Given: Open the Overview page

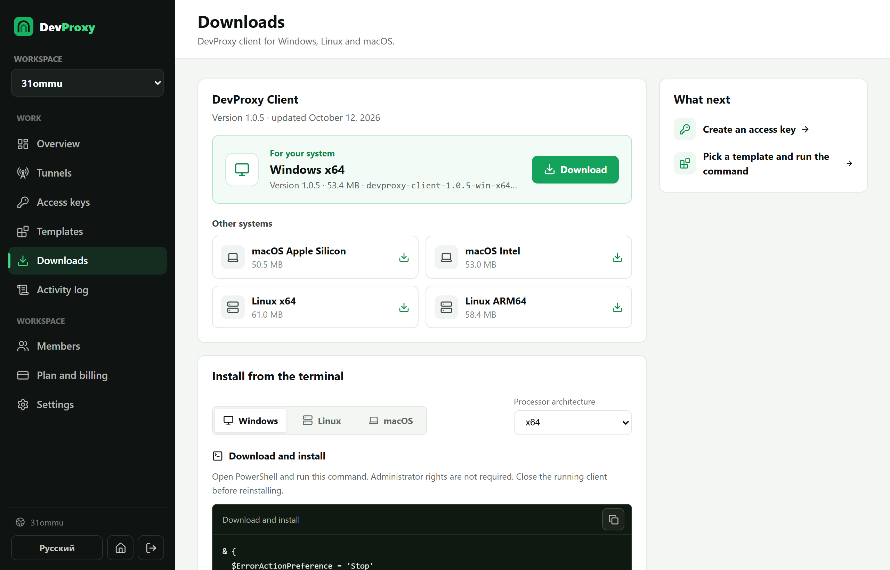Looking at the screenshot, I should coord(87,144).
